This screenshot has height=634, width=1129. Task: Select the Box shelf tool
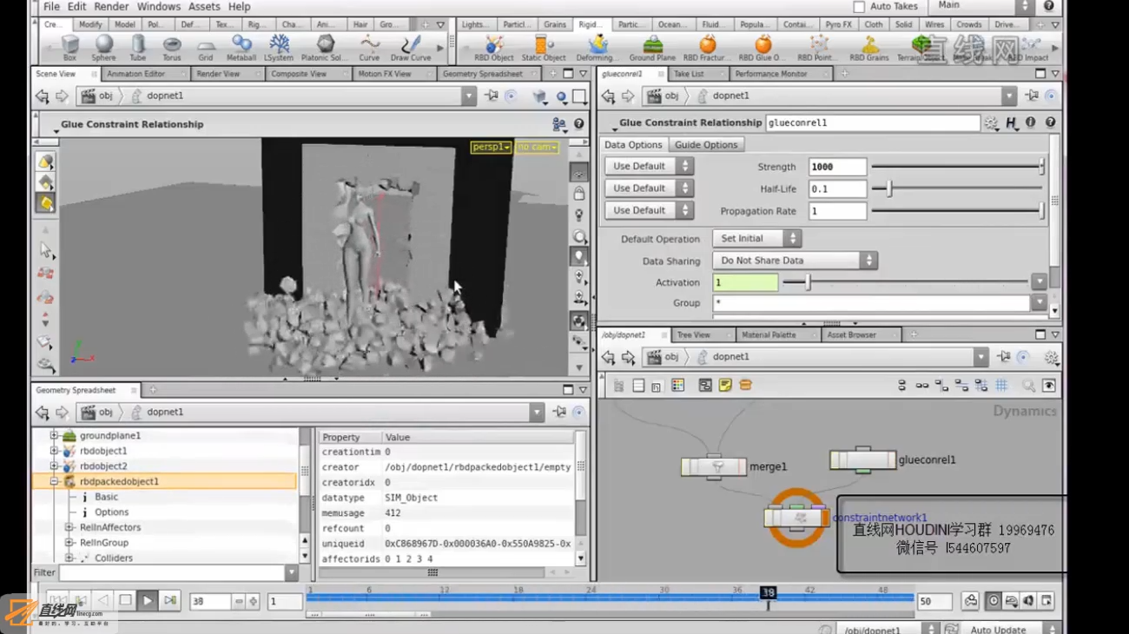coord(69,48)
